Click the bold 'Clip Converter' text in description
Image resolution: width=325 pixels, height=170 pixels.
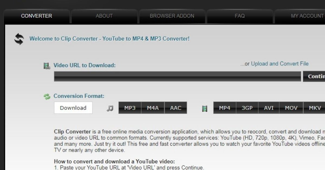(72, 132)
